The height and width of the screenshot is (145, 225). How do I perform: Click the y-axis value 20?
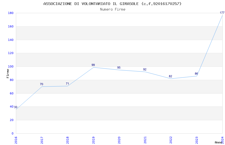[12, 120]
